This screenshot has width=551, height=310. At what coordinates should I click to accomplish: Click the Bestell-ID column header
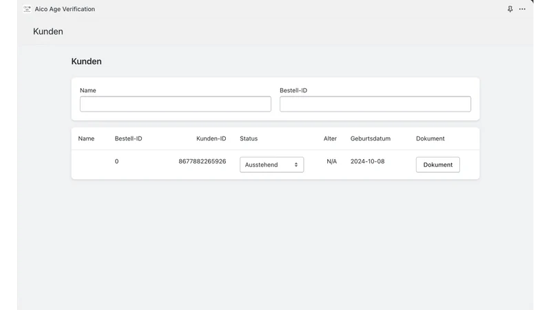pyautogui.click(x=128, y=138)
